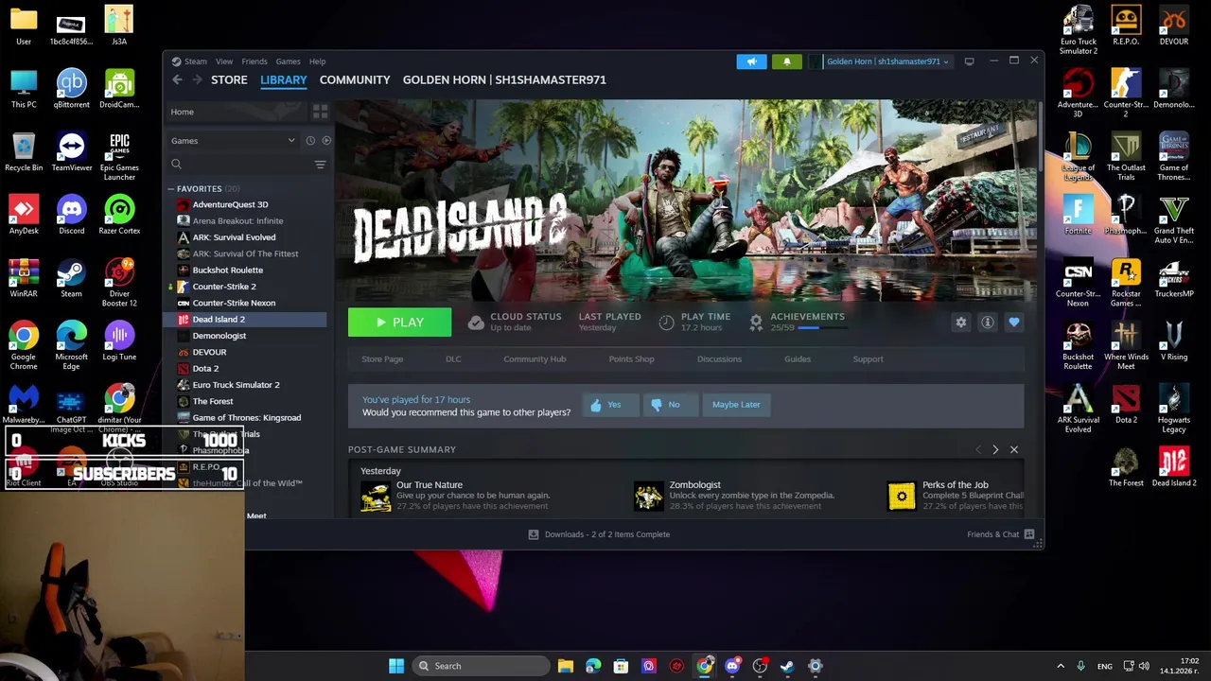Image resolution: width=1211 pixels, height=681 pixels.
Task: Switch to the STORE tab
Action: [x=229, y=80]
